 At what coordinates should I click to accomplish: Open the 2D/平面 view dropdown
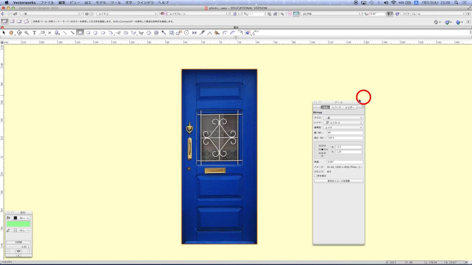[x=331, y=14]
